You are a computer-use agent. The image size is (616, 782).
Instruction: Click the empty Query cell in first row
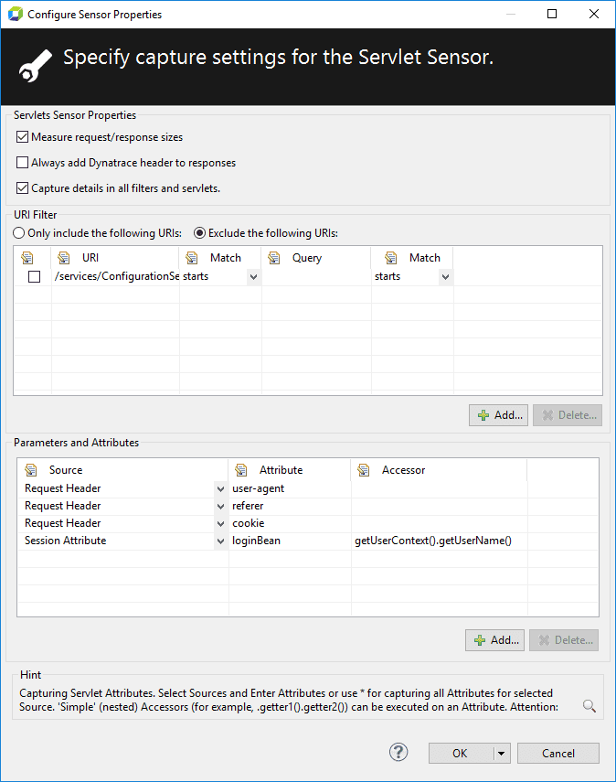pyautogui.click(x=316, y=276)
